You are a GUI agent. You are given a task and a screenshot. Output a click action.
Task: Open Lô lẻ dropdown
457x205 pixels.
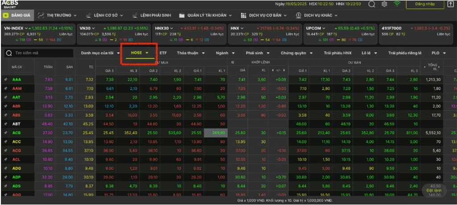click(x=370, y=53)
